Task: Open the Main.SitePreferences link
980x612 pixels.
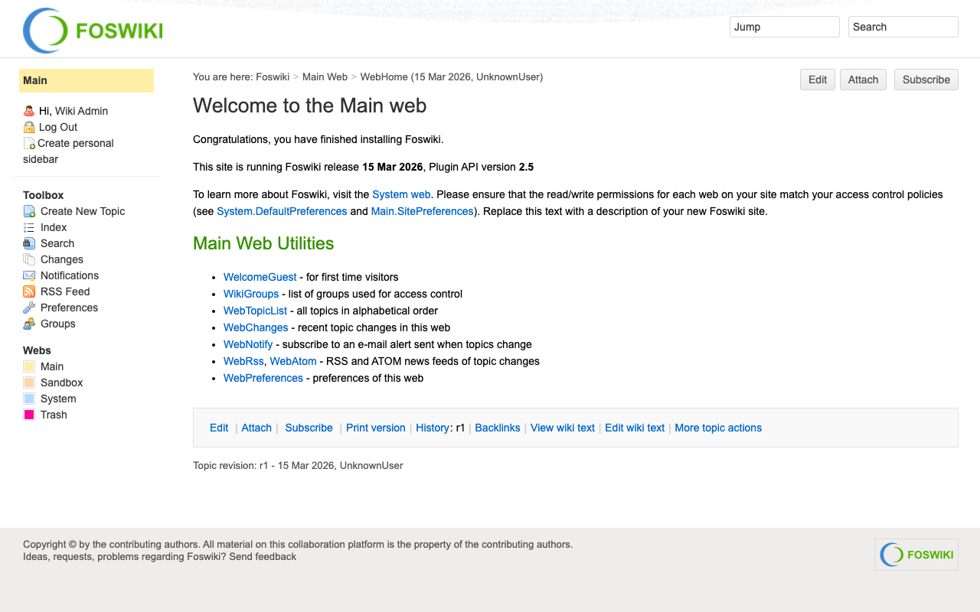Action: (423, 211)
